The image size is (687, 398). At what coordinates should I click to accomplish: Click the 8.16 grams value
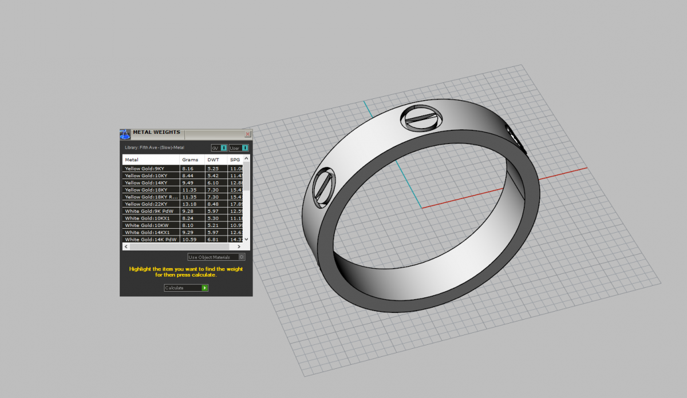[x=187, y=169]
